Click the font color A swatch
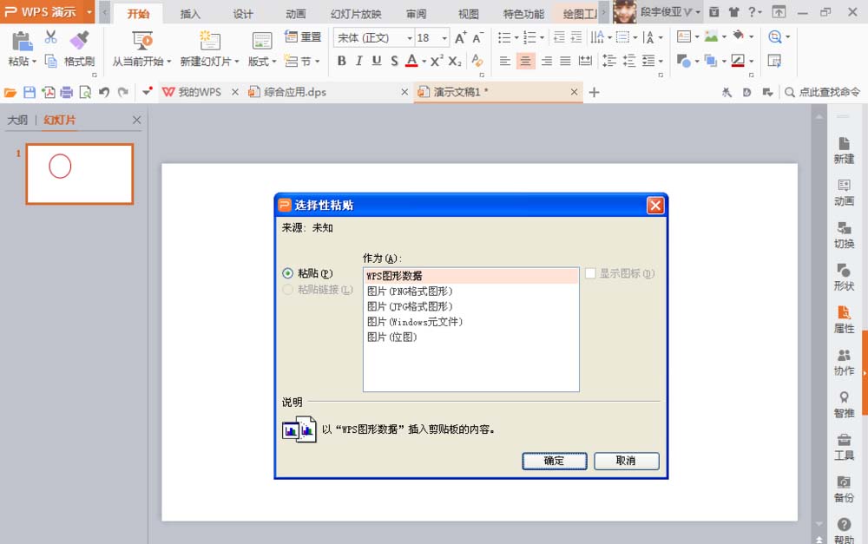The image size is (868, 544). click(x=411, y=61)
